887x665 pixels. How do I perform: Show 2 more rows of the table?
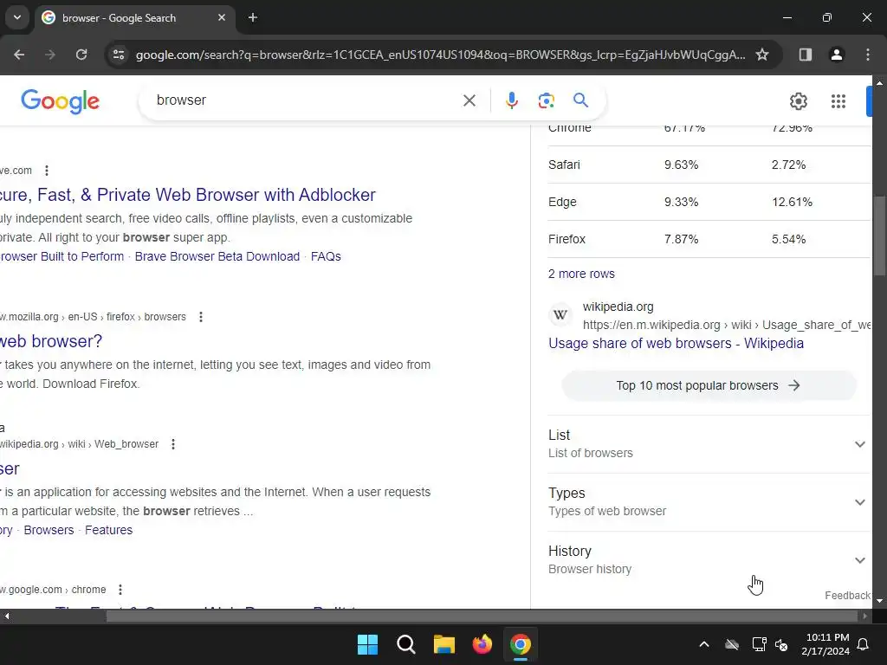[x=581, y=274]
